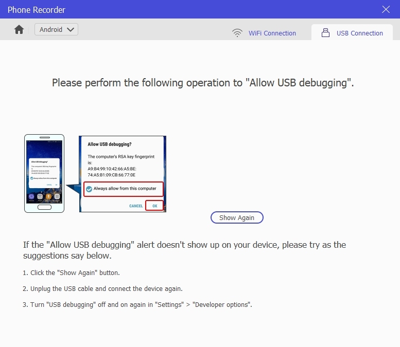This screenshot has height=347, width=400.
Task: Open the Android device type dropdown
Action: point(56,29)
